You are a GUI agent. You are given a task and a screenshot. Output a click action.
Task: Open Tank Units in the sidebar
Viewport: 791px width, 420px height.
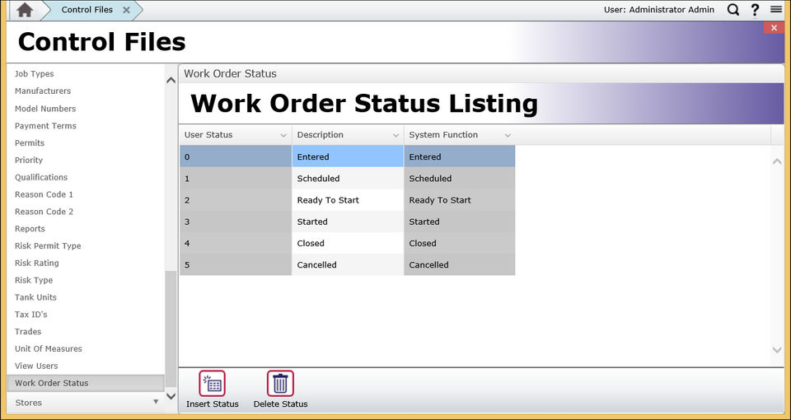[35, 297]
